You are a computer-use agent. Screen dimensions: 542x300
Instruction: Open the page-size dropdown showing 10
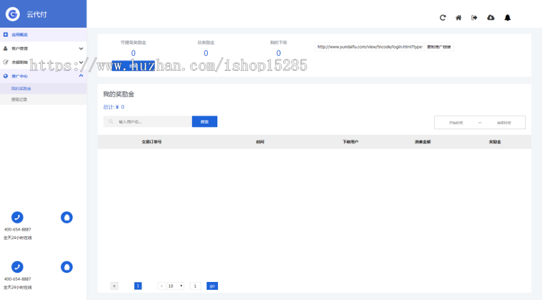coord(175,286)
